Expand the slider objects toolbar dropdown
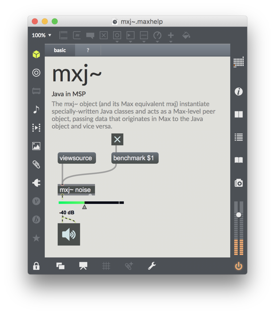The height and width of the screenshot is (314, 275). pos(144,42)
